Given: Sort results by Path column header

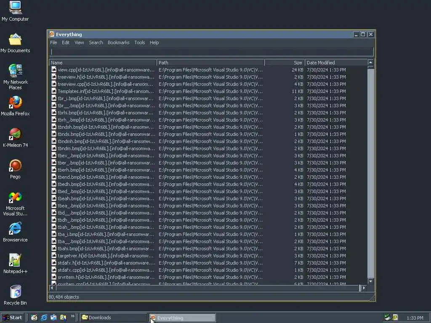Looking at the screenshot, I should click(x=210, y=63).
